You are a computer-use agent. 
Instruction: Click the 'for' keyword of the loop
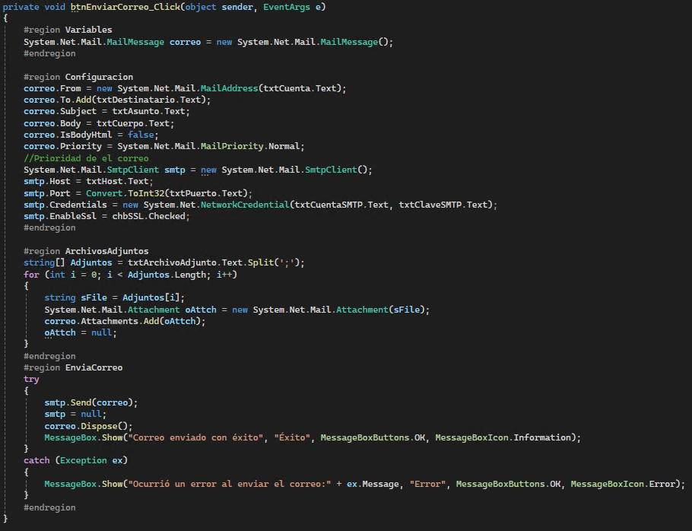pyautogui.click(x=31, y=275)
